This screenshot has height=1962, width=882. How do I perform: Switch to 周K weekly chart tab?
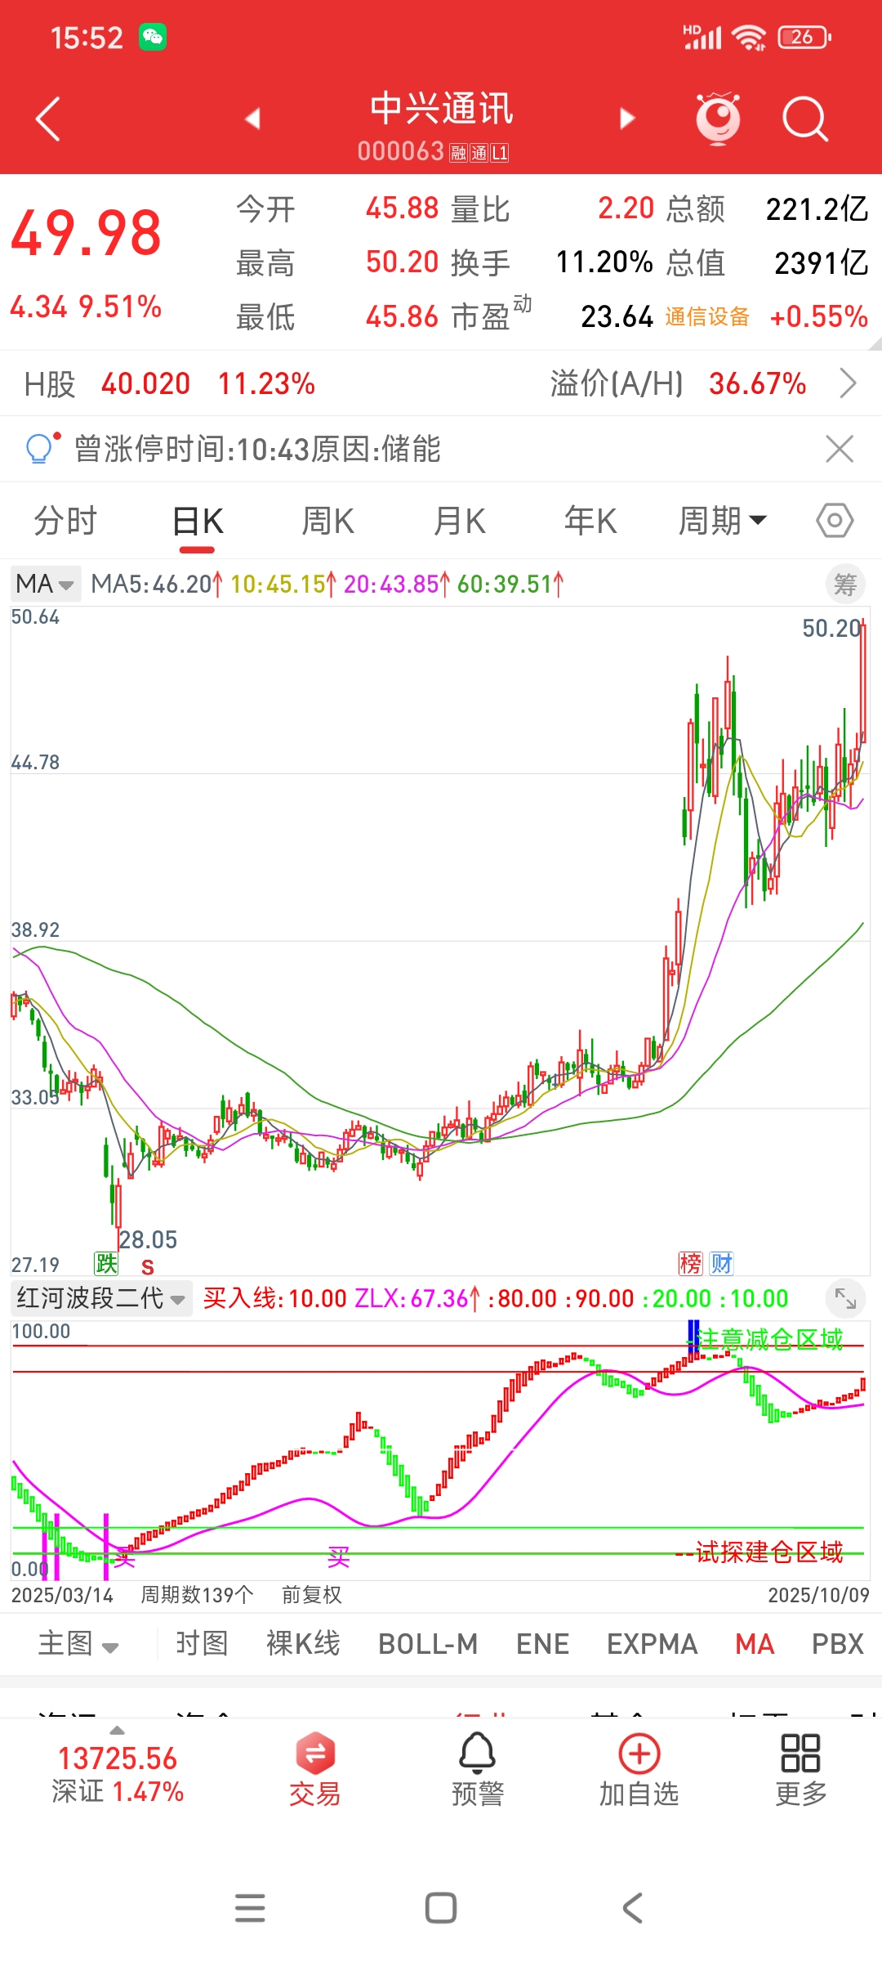(328, 521)
